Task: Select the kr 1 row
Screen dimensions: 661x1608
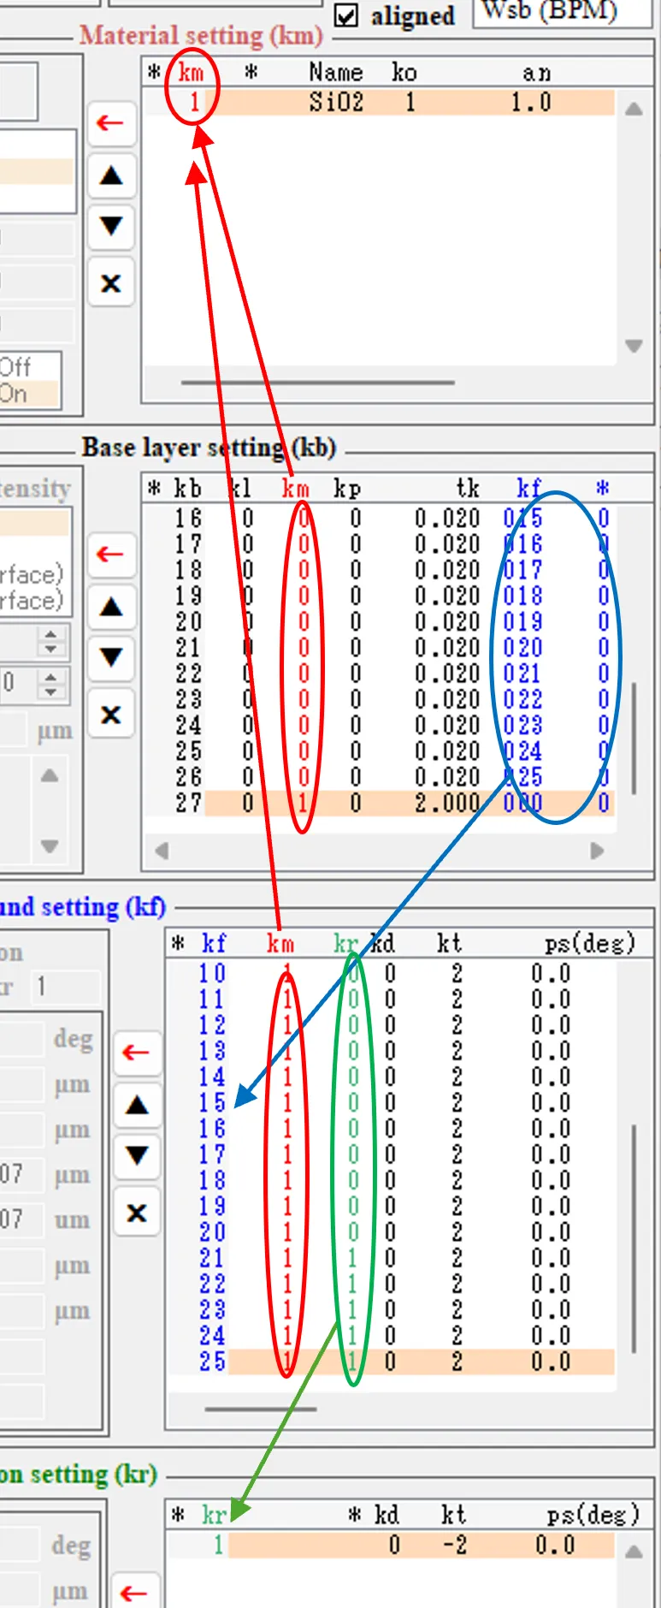Action: point(392,1545)
